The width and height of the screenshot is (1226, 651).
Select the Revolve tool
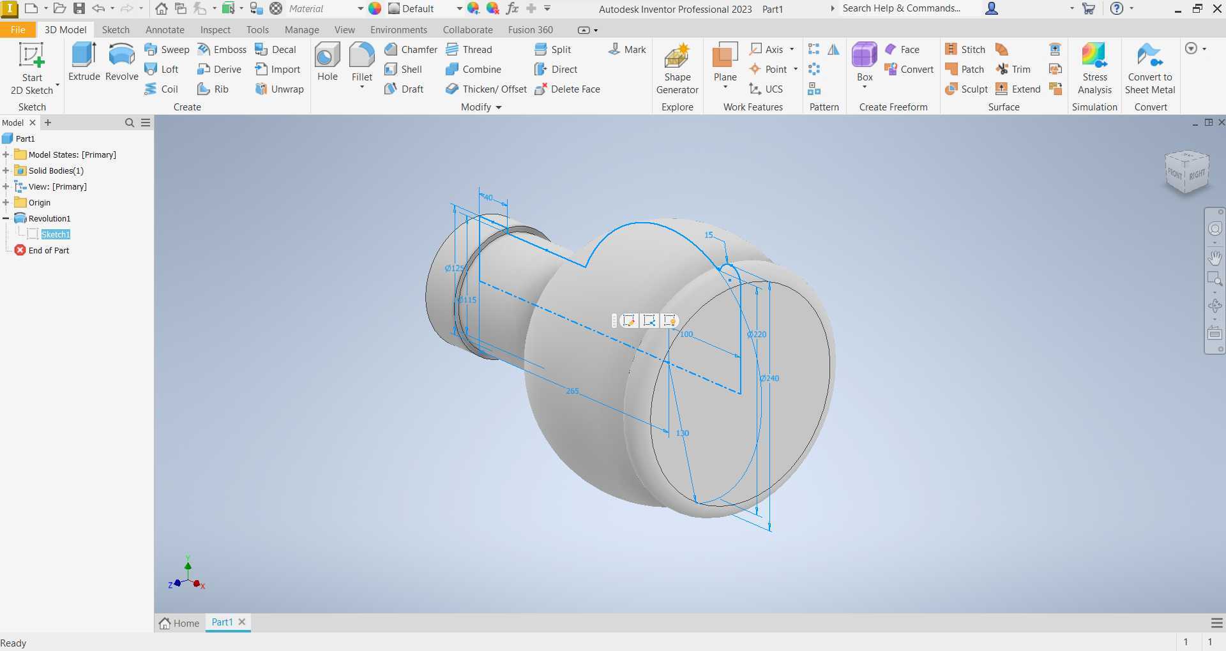121,62
